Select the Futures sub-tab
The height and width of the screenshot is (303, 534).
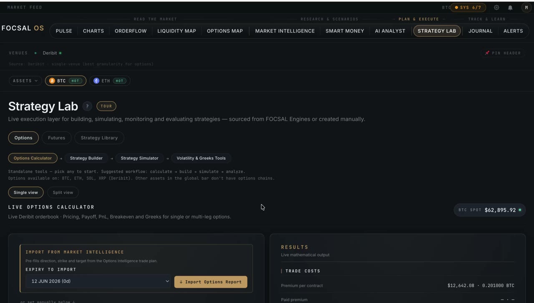56,138
